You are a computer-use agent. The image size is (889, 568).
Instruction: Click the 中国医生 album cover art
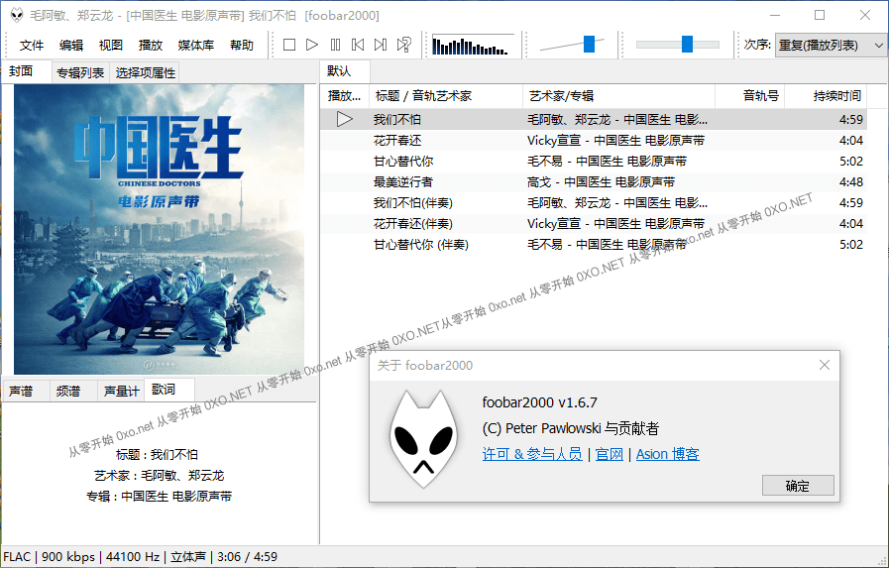tap(159, 228)
